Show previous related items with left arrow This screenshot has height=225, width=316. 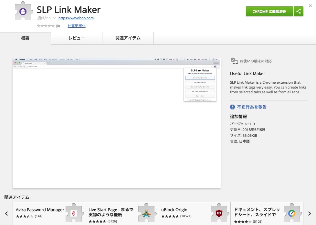6,213
